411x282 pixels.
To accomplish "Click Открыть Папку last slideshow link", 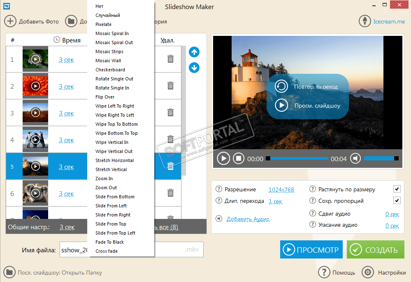I will pyautogui.click(x=81, y=273).
